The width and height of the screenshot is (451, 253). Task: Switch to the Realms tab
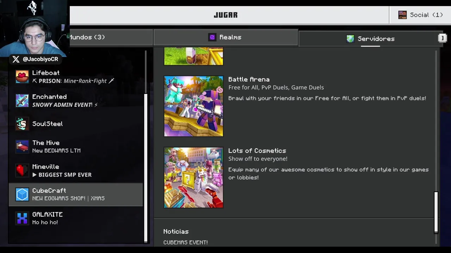coord(225,37)
